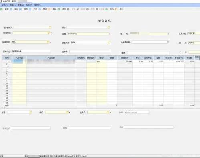
Task: Click the 删除 (Delete) toolbar icon
Action: point(49,9)
